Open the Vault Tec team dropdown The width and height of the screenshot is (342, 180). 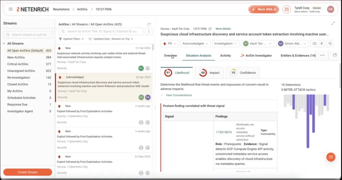258,44
